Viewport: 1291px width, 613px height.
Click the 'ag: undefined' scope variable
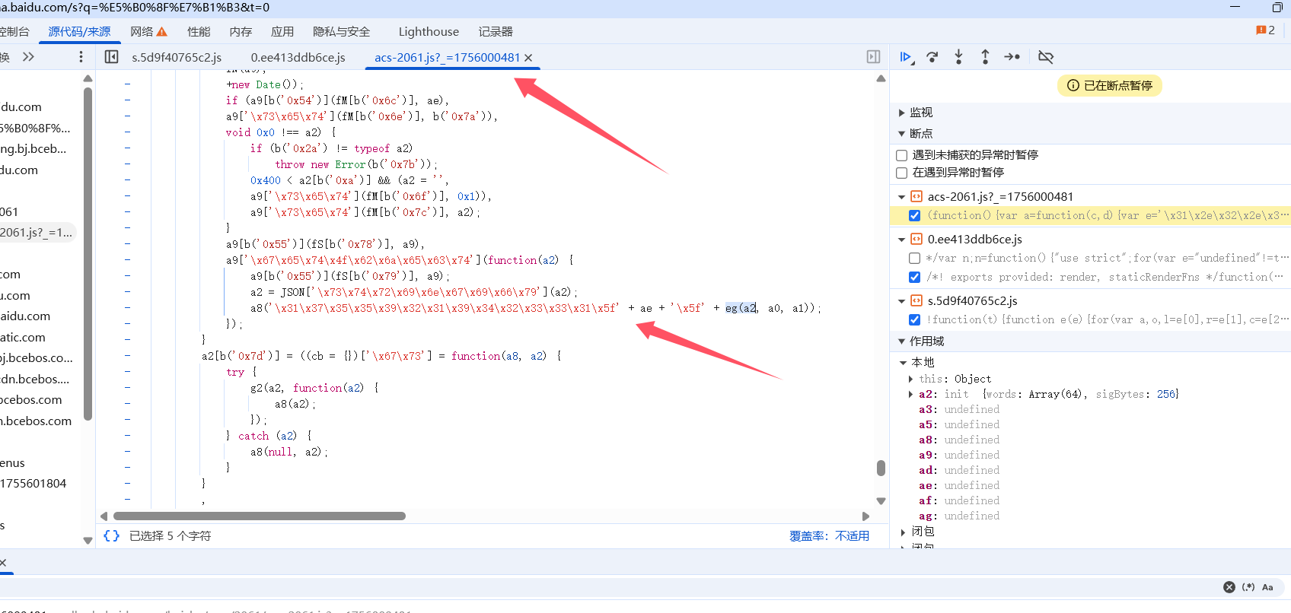click(x=959, y=516)
